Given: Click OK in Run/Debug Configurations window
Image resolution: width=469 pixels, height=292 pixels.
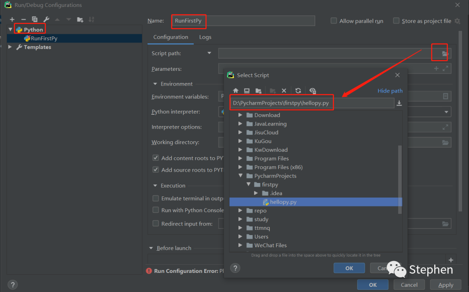Looking at the screenshot, I should click(x=373, y=285).
